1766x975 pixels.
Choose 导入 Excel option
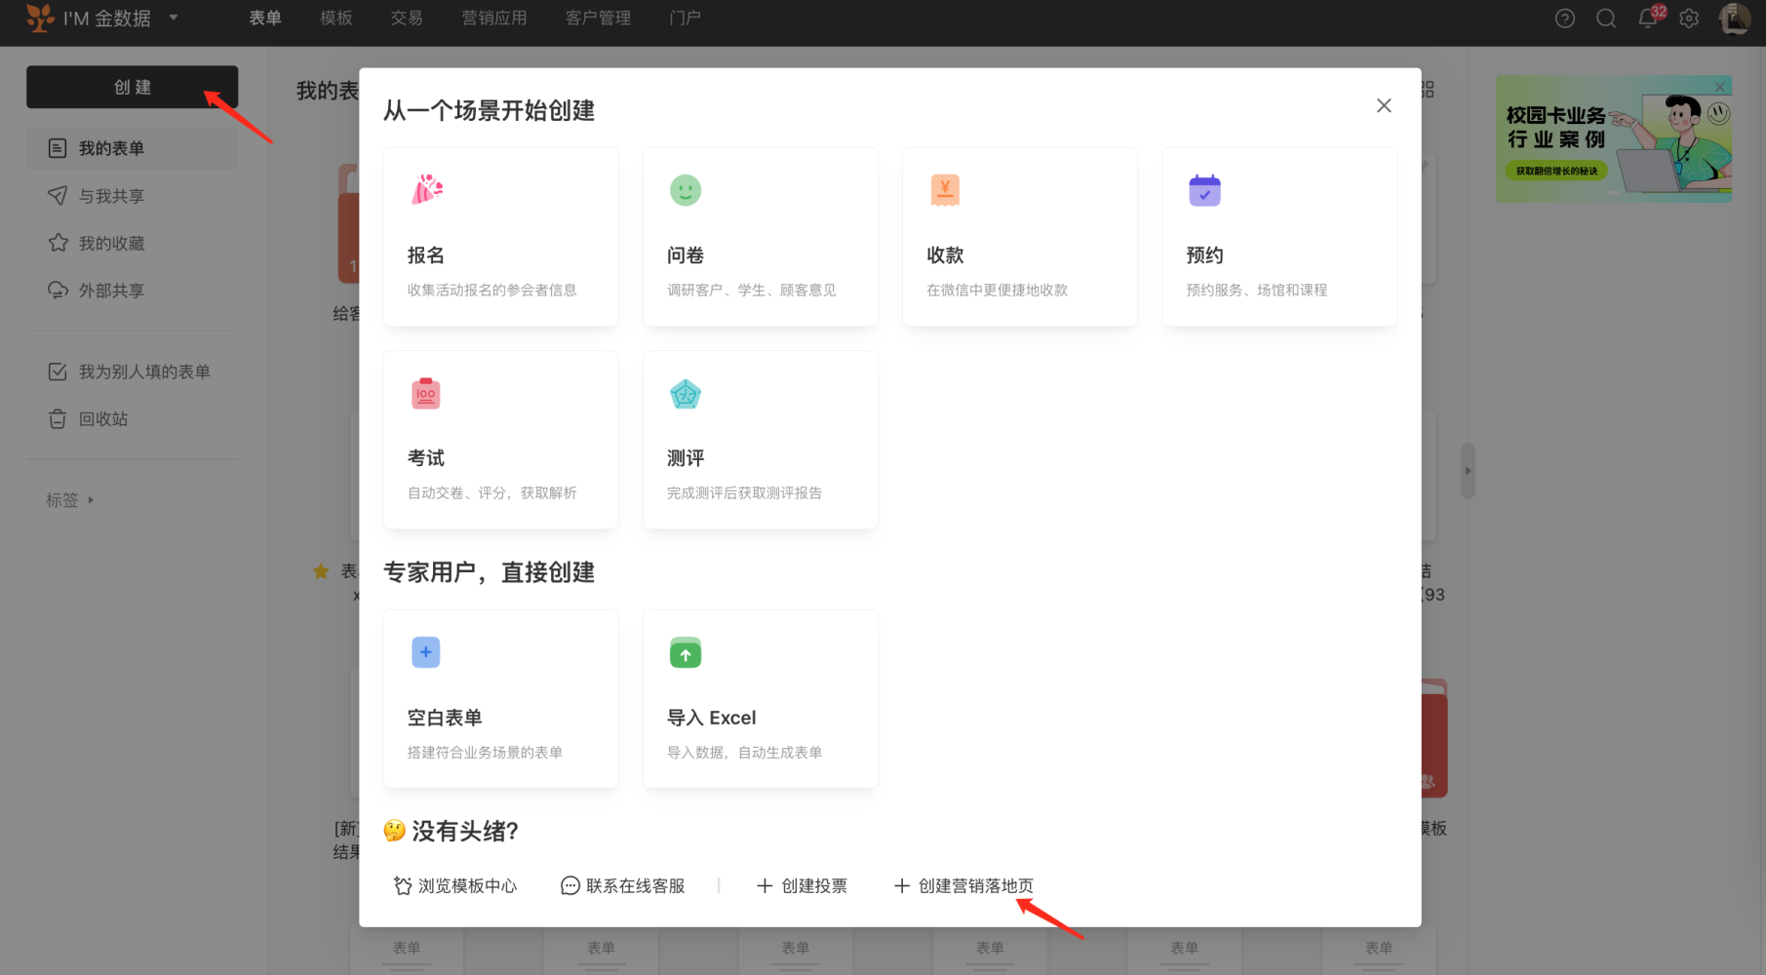tap(760, 699)
